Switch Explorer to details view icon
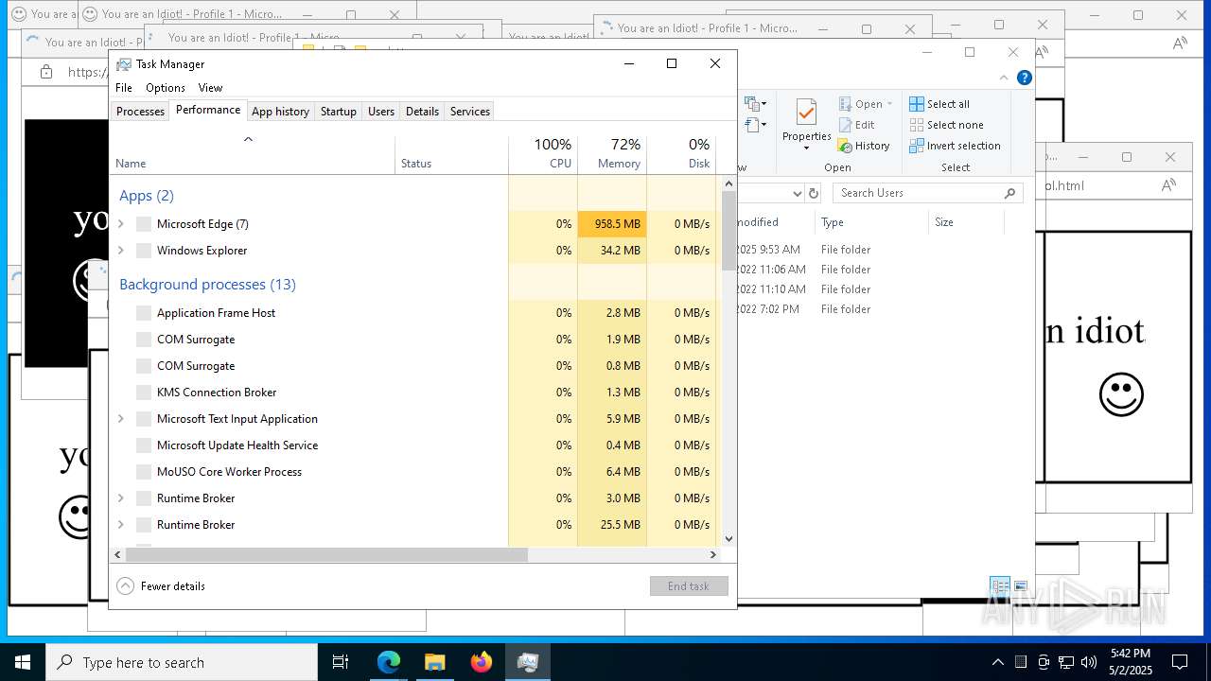Viewport: 1211px width, 681px height. (1000, 586)
